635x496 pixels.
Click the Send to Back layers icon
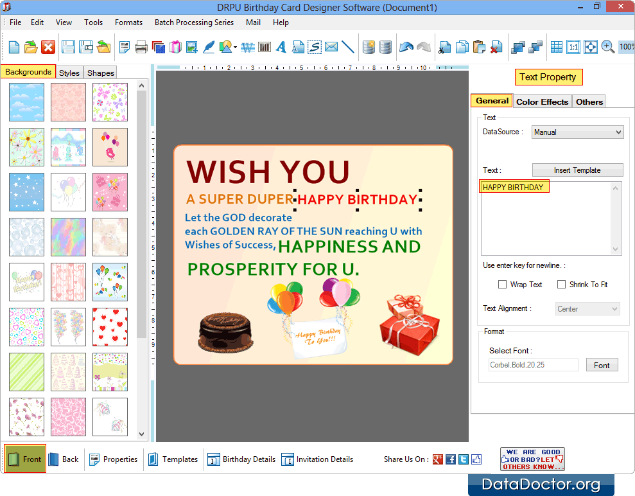(535, 48)
